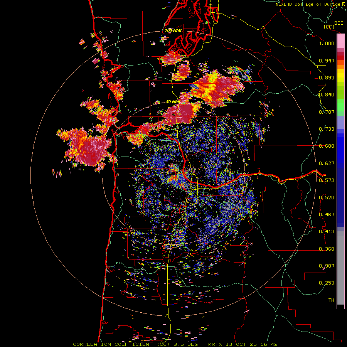Image resolution: width=347 pixels, height=347 pixels.
Task: Click the TH label on the legend
Action: click(331, 300)
